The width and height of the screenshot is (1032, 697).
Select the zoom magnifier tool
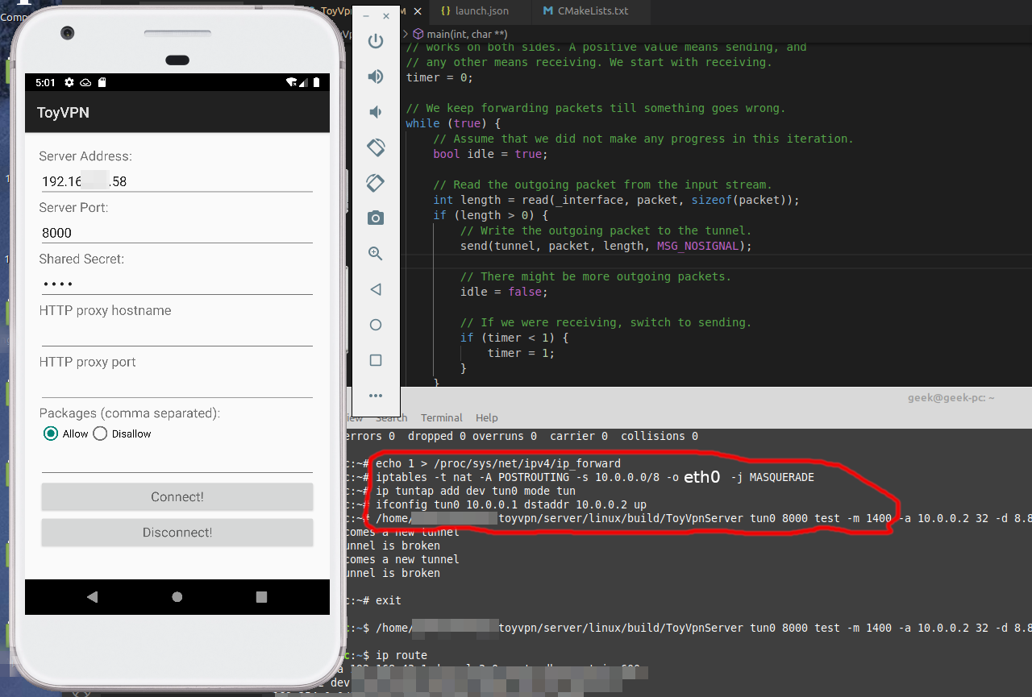(x=375, y=253)
